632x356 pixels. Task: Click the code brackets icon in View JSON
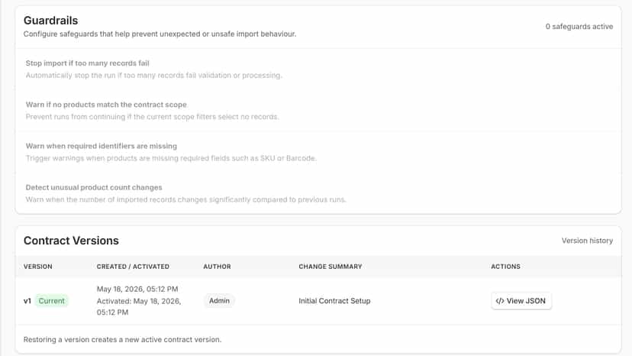(x=500, y=301)
